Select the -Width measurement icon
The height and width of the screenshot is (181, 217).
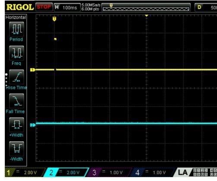click(x=16, y=149)
